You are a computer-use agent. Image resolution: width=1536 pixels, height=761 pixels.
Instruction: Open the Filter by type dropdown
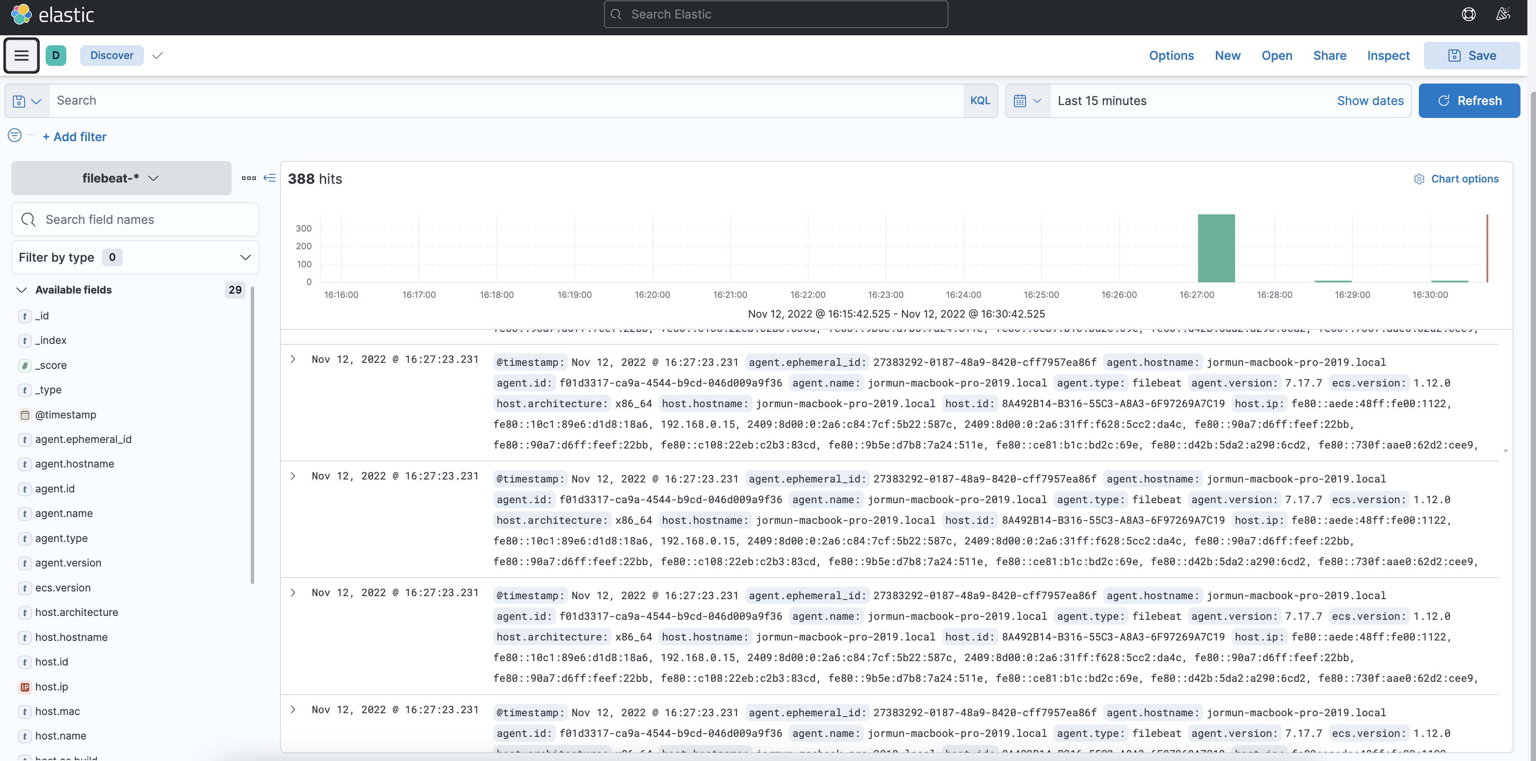click(135, 257)
